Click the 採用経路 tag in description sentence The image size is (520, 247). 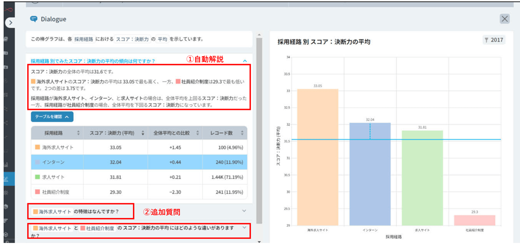point(84,39)
